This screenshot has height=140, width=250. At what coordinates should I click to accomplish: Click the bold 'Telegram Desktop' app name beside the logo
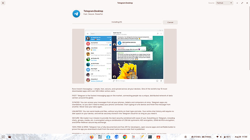(x=93, y=11)
